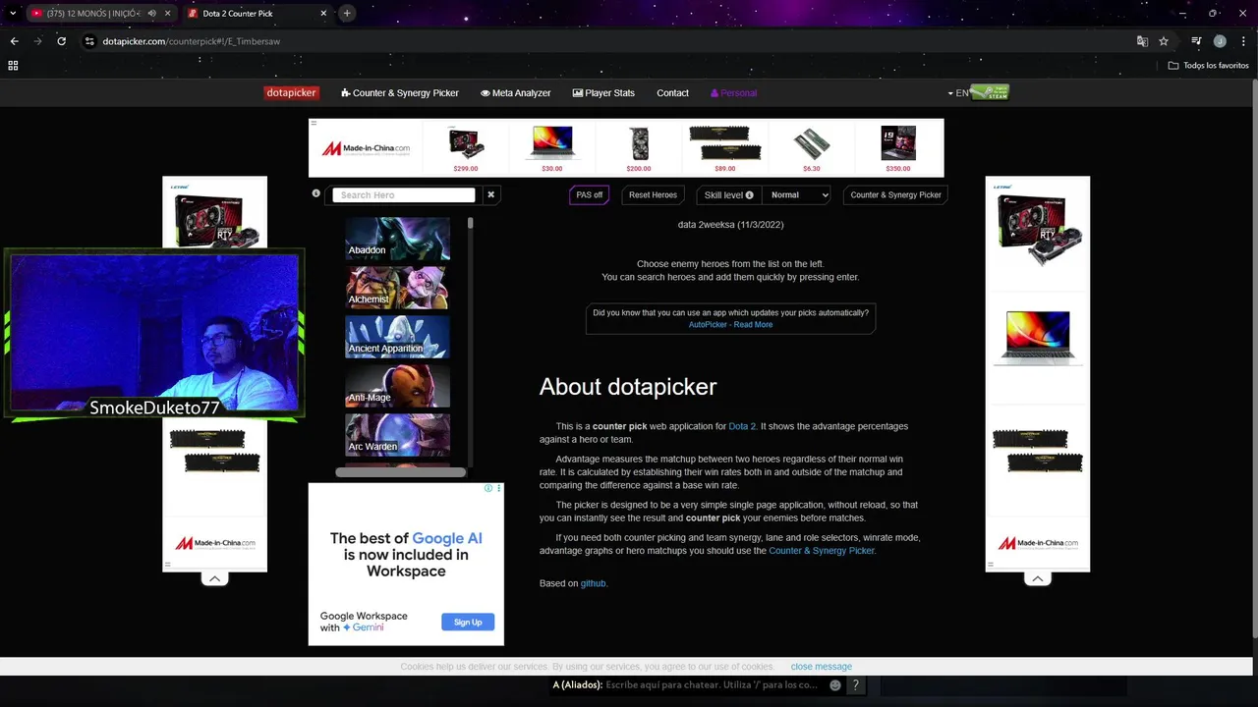Screen dimensions: 1258x707
Task: Open a new browser tab
Action: point(347,13)
